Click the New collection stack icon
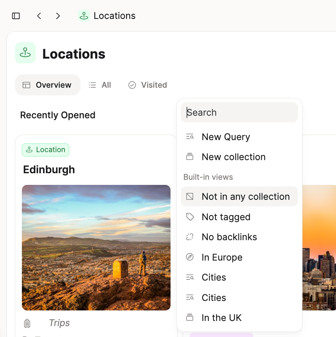Image resolution: width=336 pixels, height=337 pixels. click(190, 157)
